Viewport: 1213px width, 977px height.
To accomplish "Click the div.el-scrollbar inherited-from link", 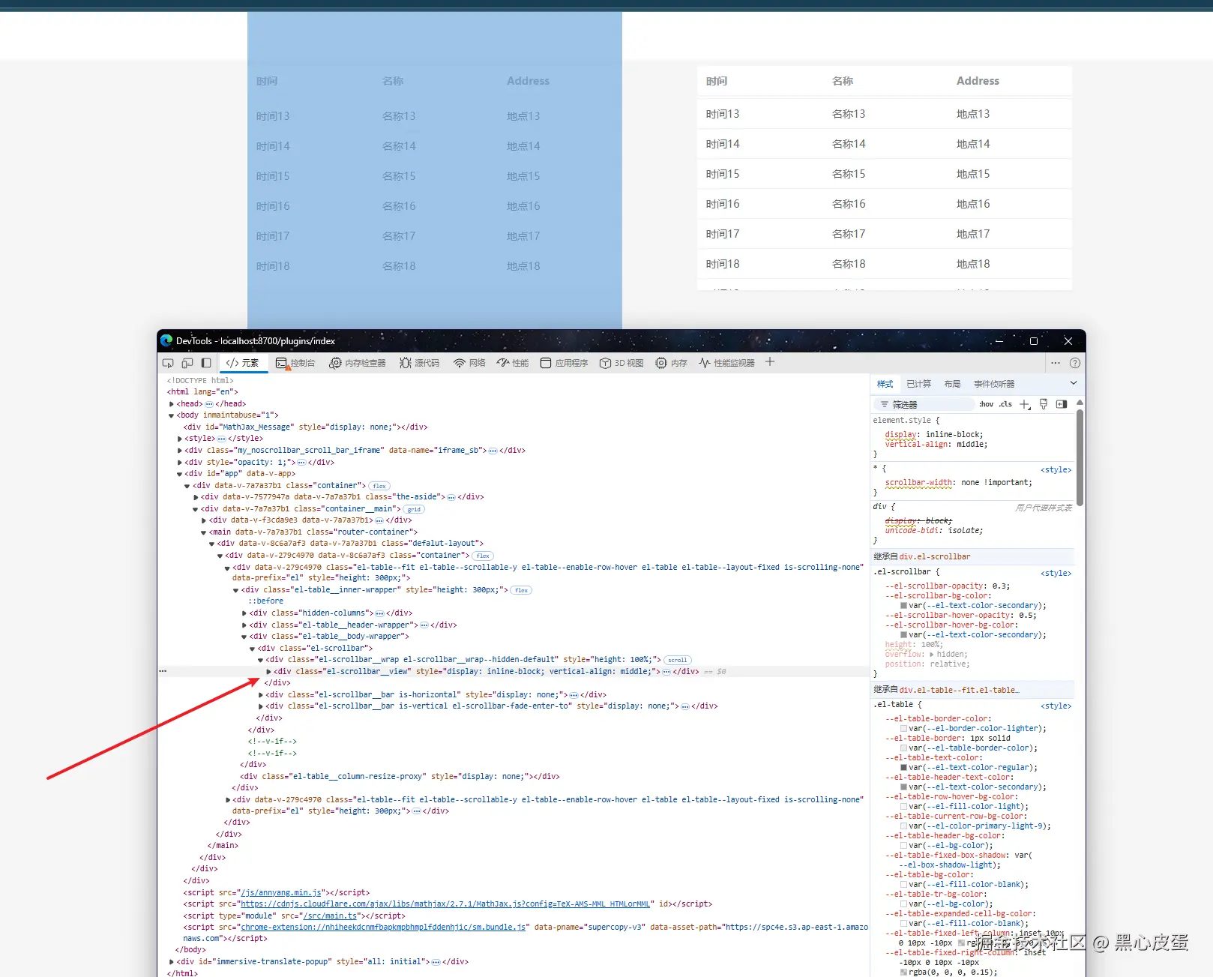I will [x=935, y=557].
